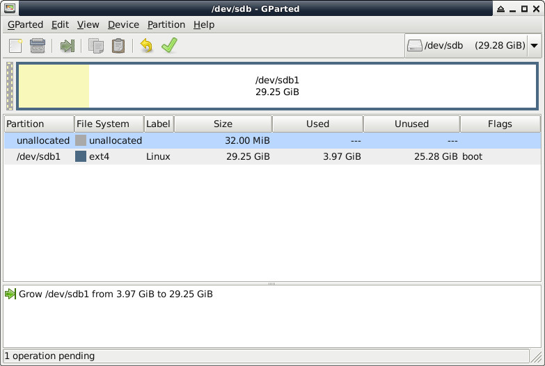Open the device selector dropdown arrow
Viewport: 545px width, 366px height.
535,45
